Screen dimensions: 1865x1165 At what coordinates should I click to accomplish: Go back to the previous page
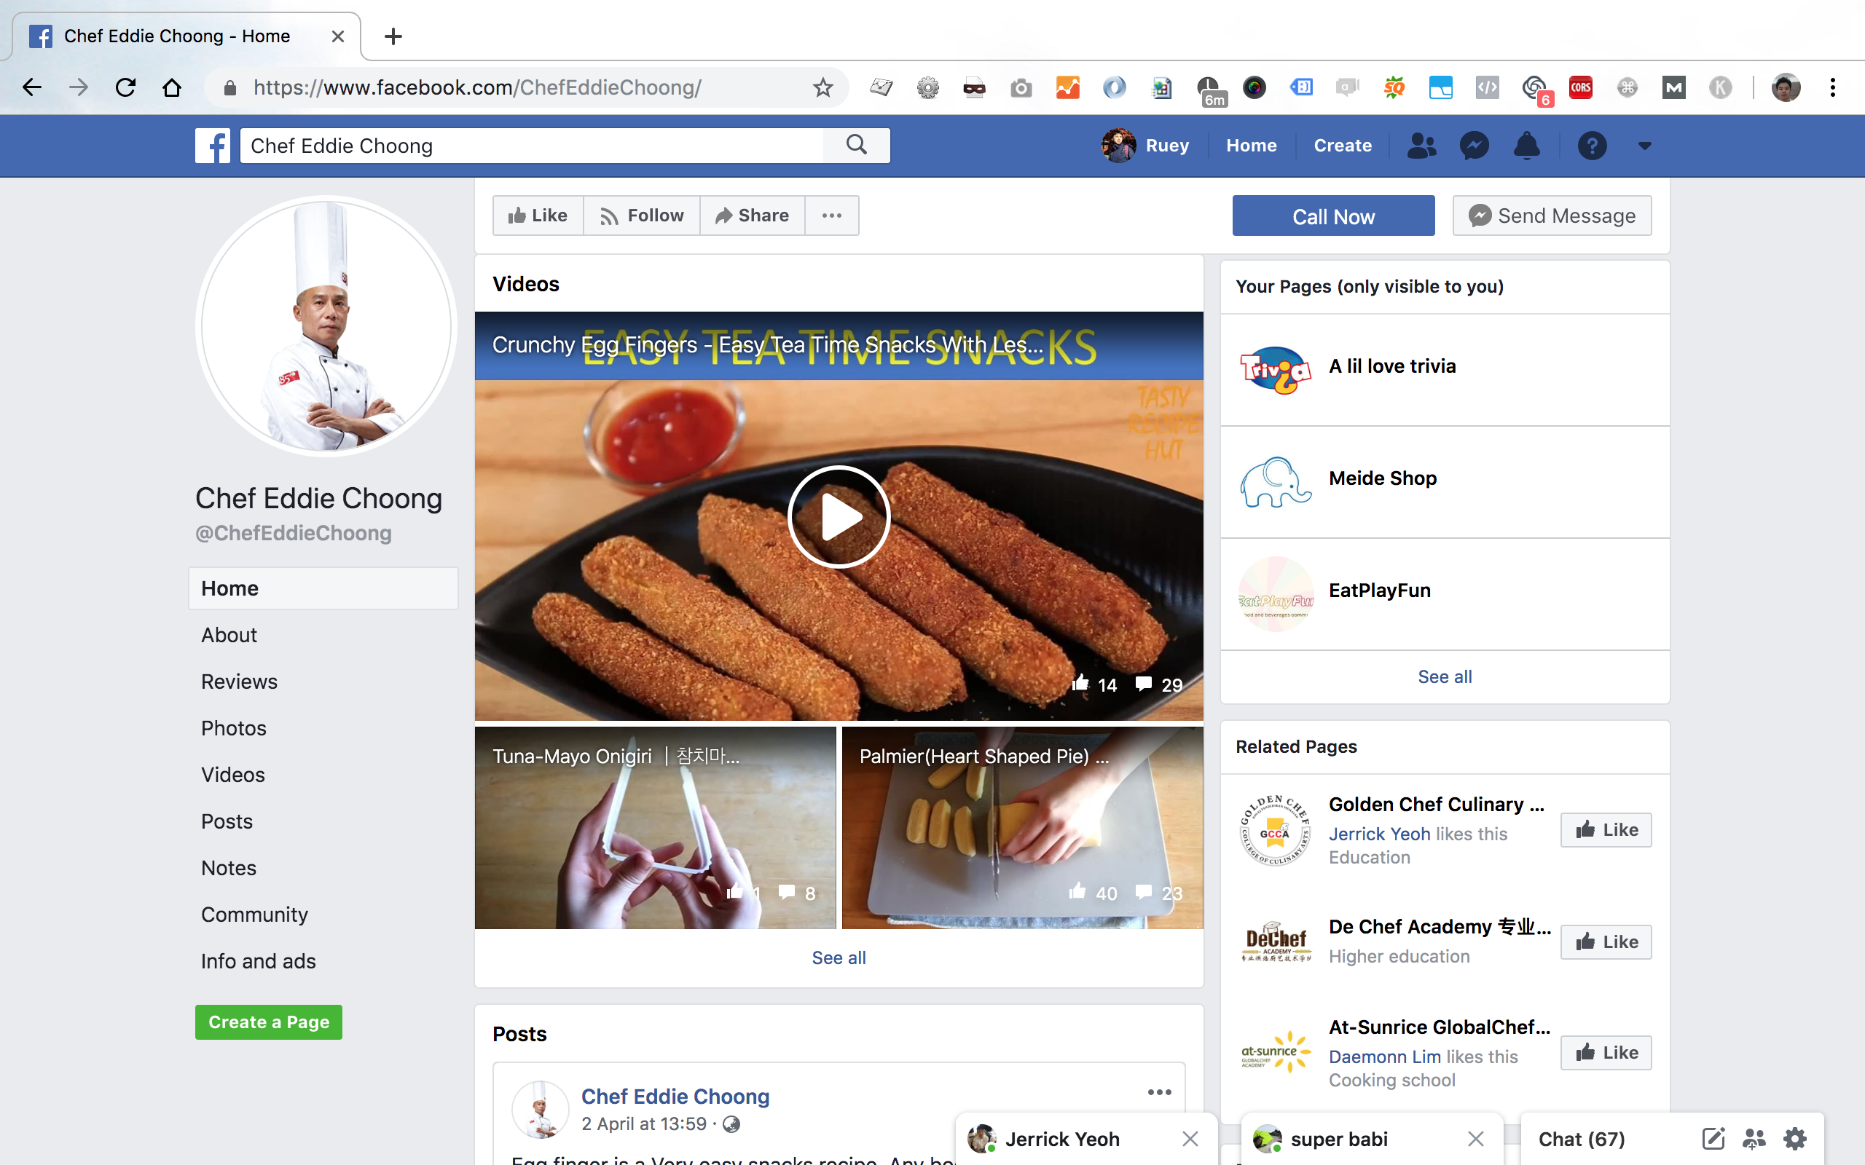(x=31, y=88)
